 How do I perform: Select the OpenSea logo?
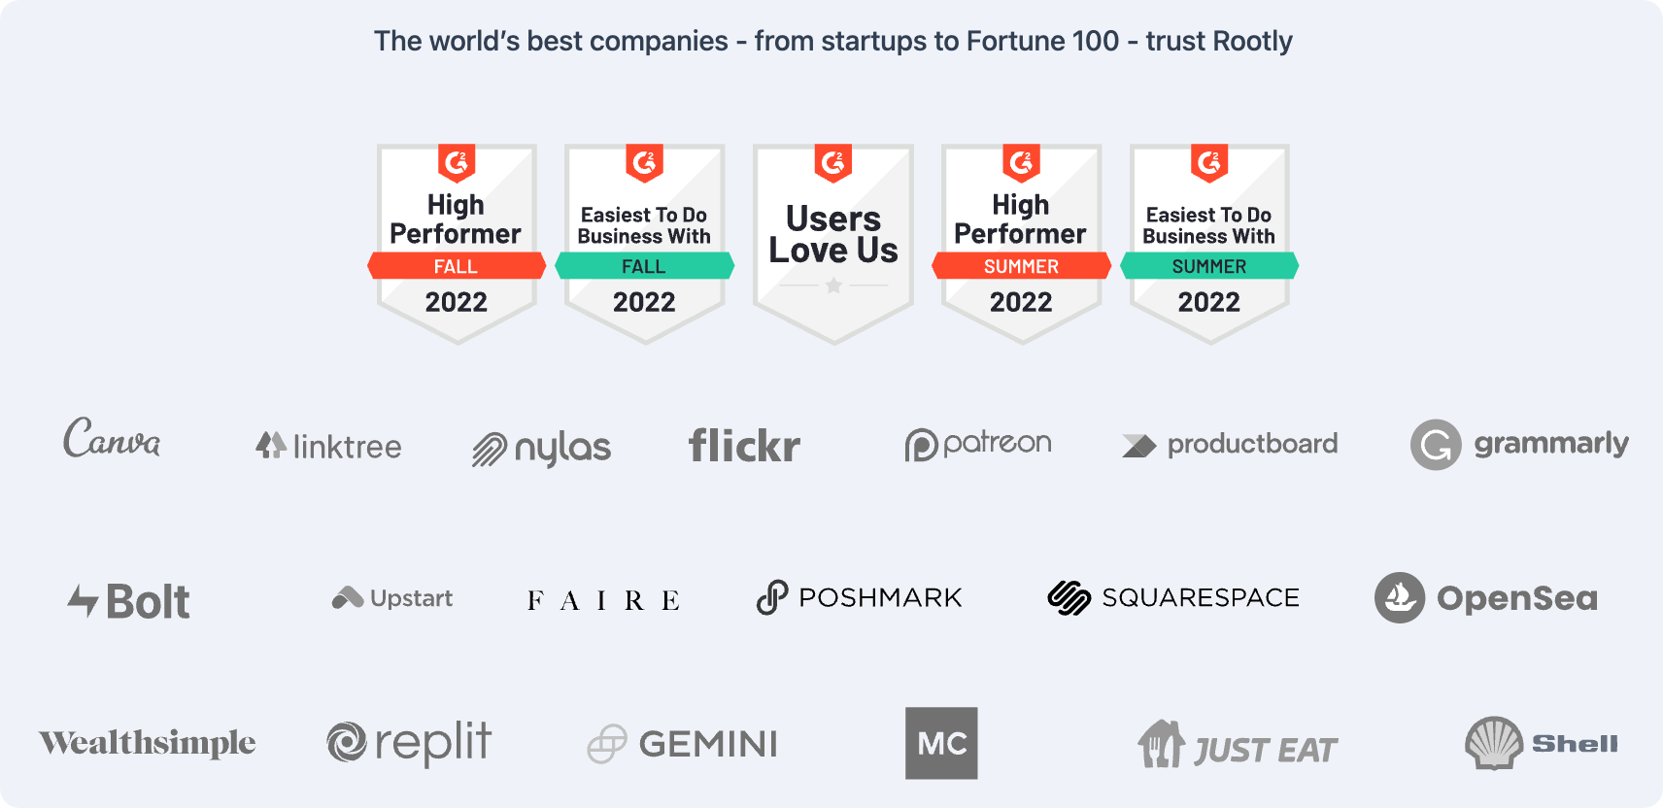[x=1486, y=598]
